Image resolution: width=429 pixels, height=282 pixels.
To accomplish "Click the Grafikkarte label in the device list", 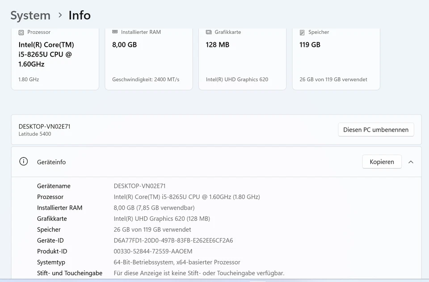I will point(52,219).
